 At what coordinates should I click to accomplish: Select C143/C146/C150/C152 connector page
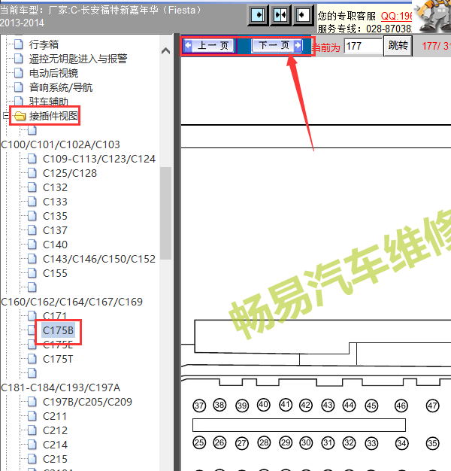(99, 259)
